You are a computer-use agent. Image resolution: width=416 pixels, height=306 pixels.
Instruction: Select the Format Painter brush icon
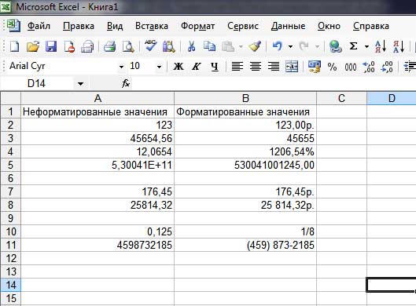(255, 46)
